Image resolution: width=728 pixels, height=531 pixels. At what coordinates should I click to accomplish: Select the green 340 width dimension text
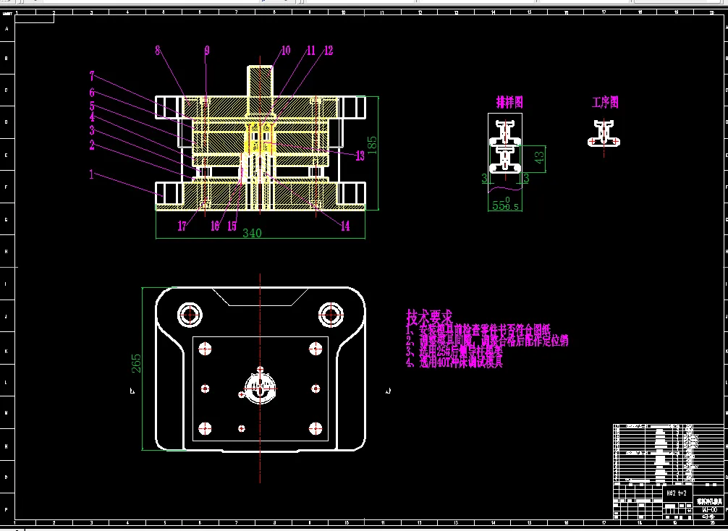[x=252, y=233]
